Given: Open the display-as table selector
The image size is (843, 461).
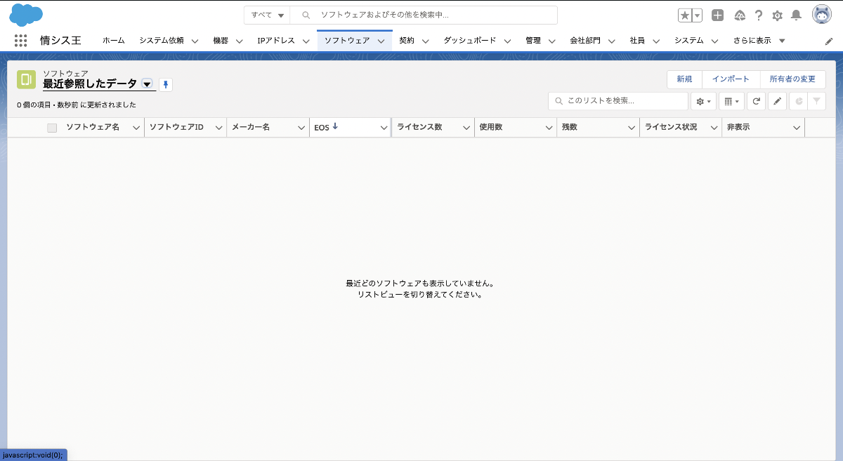Looking at the screenshot, I should (731, 101).
